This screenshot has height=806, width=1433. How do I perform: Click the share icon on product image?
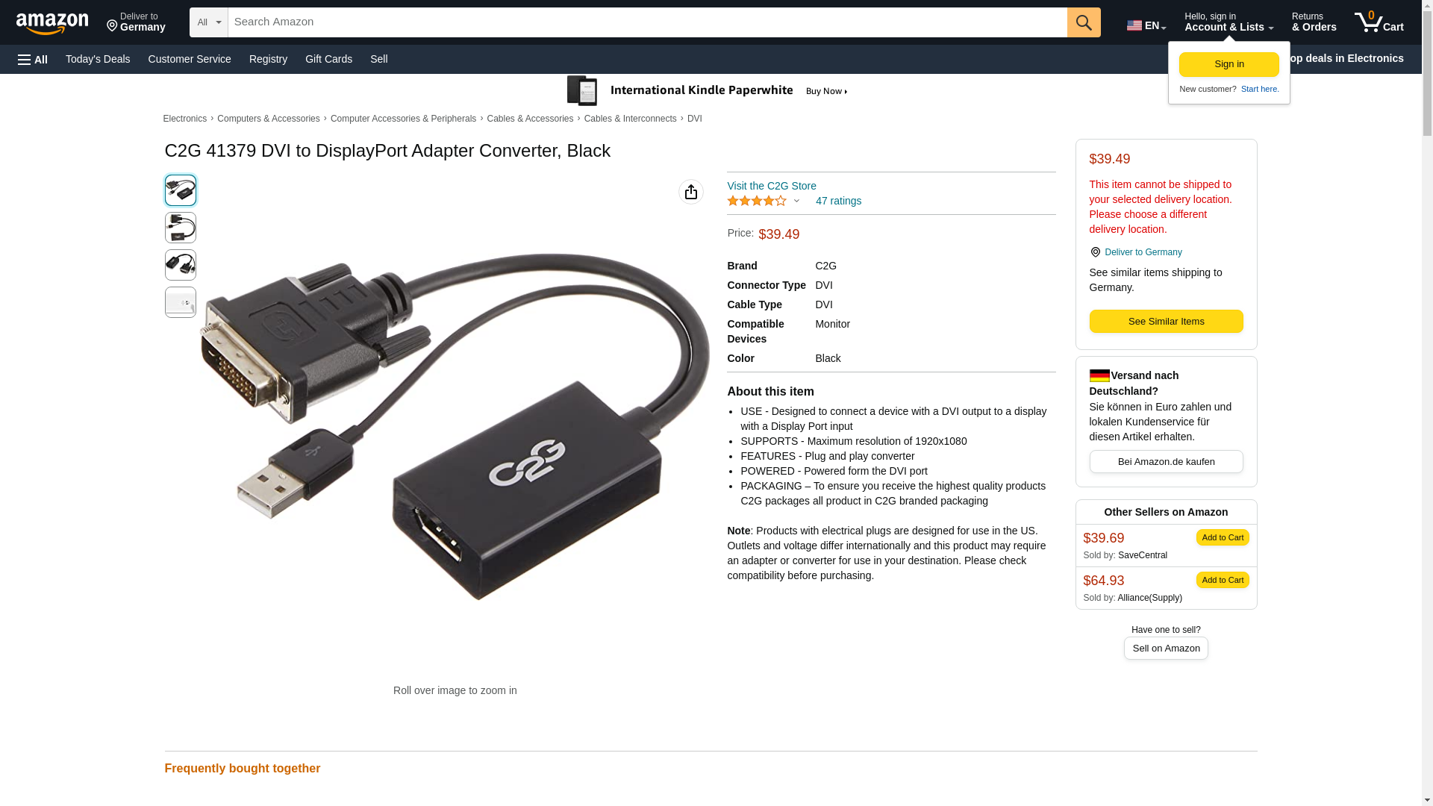click(x=691, y=192)
